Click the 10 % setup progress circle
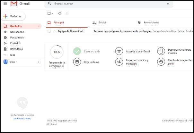194x133 pixels. tap(57, 52)
